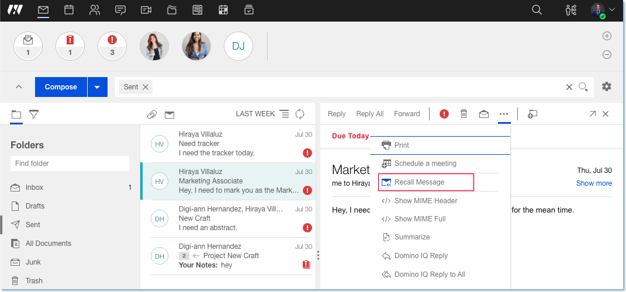Viewport: 626px width, 292px height.
Task: Open the Marketing Associate message
Action: pos(228,181)
